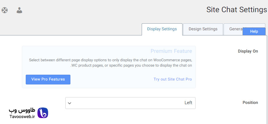This screenshot has height=124, width=268.
Task: Open the Position combo box showing Left
Action: pyautogui.click(x=130, y=103)
